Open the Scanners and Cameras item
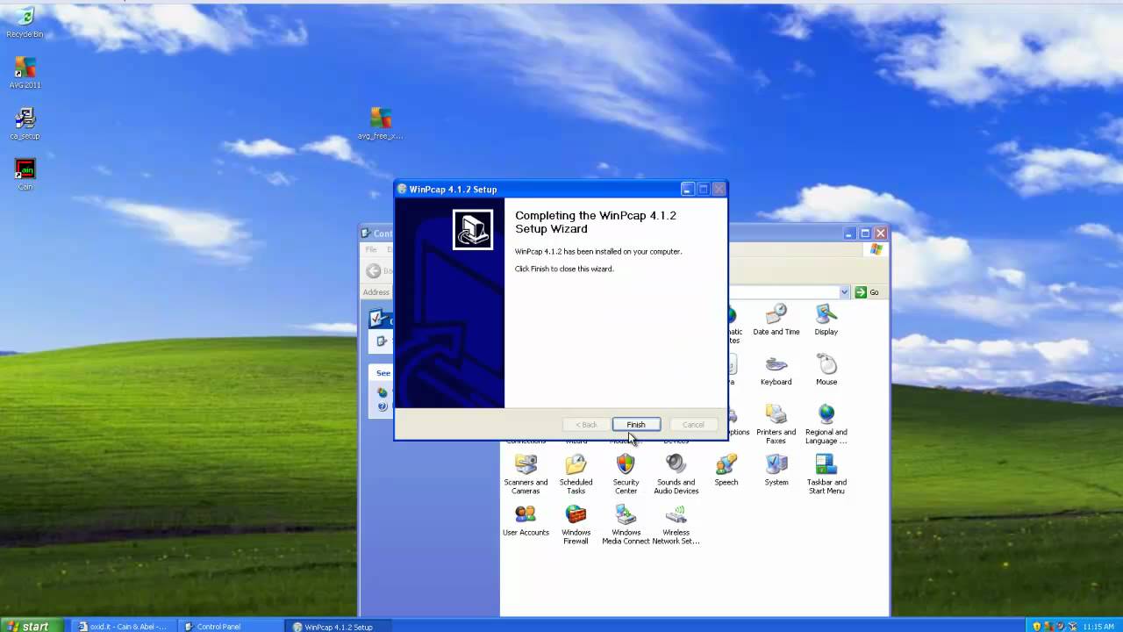Screen dimensions: 1123x632 526,475
